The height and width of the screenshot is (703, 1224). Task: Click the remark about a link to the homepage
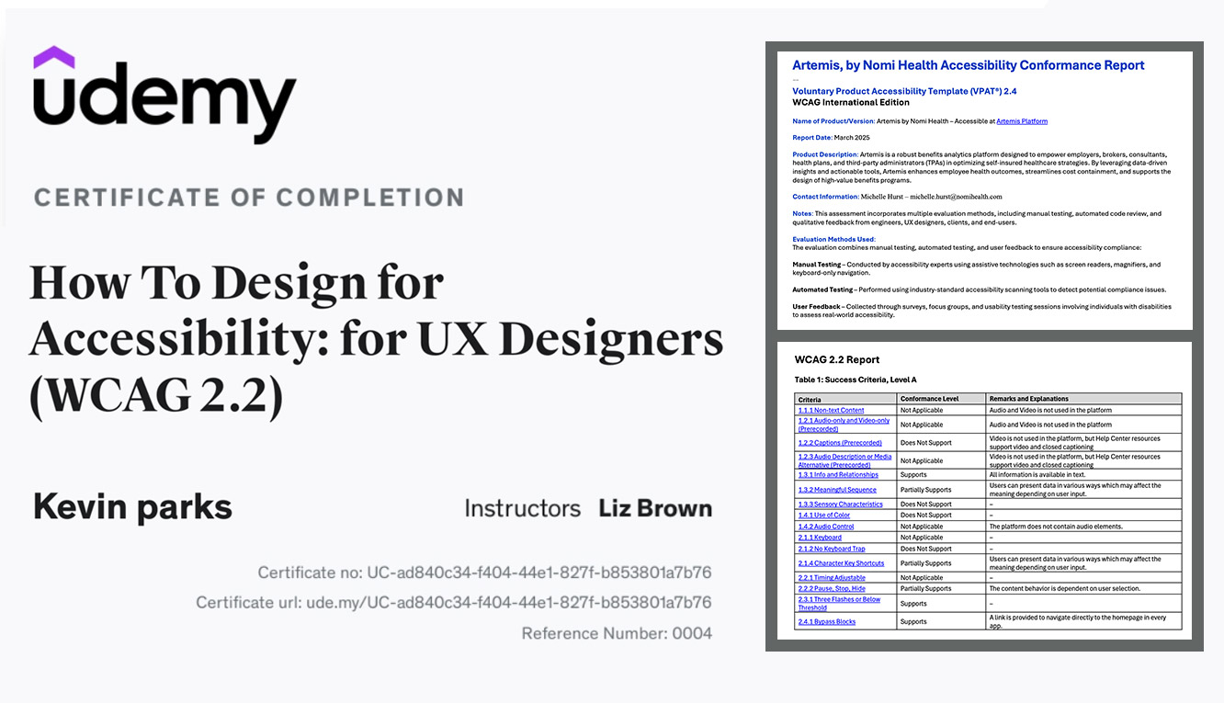pyautogui.click(x=1078, y=622)
